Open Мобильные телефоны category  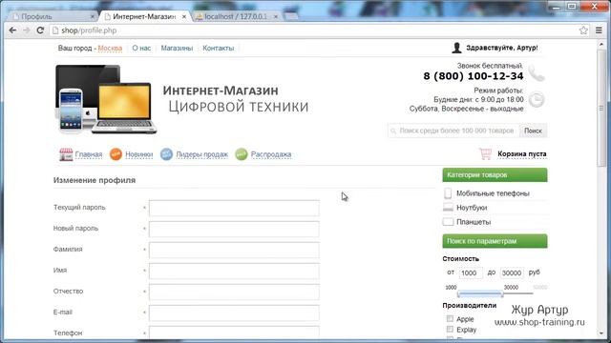(493, 193)
